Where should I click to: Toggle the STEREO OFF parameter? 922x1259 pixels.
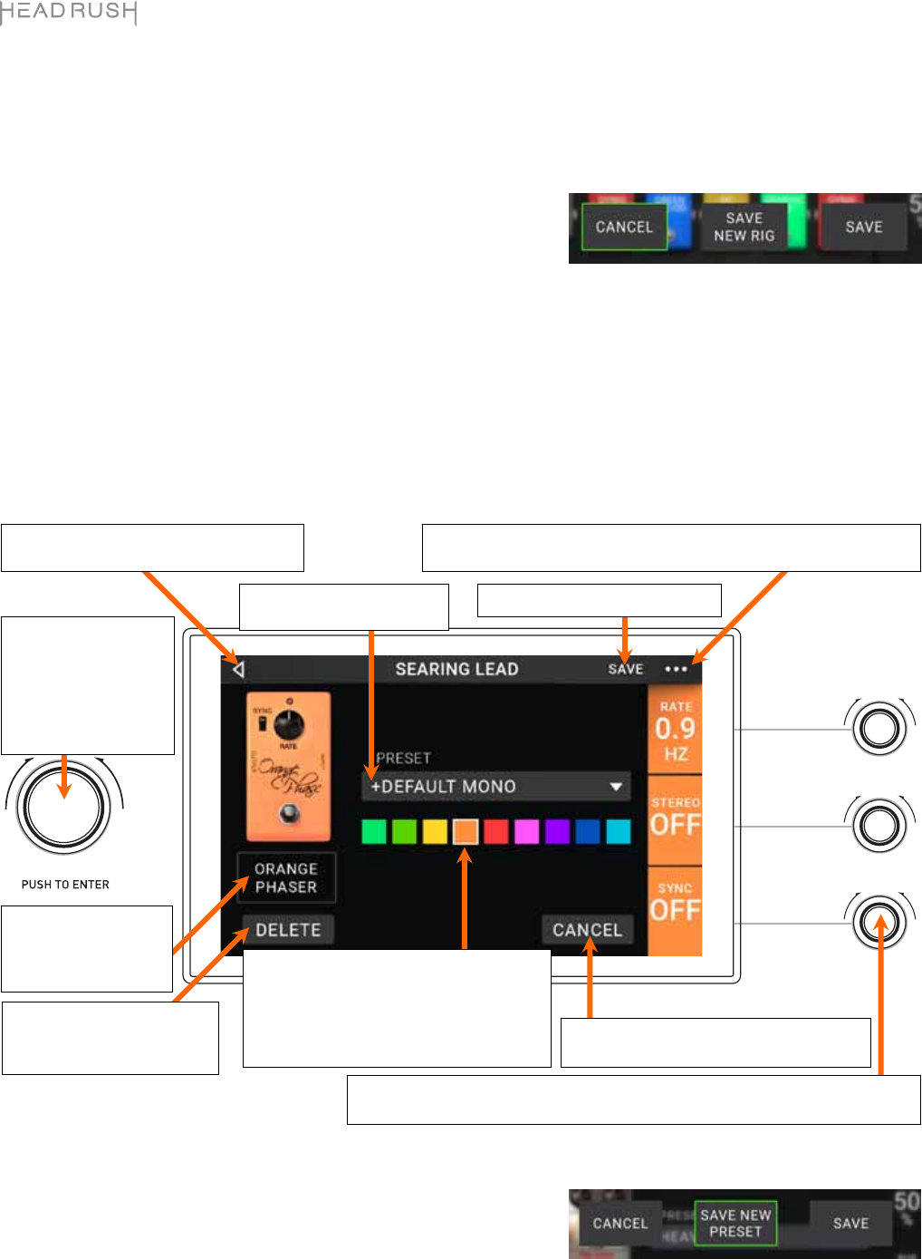(675, 819)
